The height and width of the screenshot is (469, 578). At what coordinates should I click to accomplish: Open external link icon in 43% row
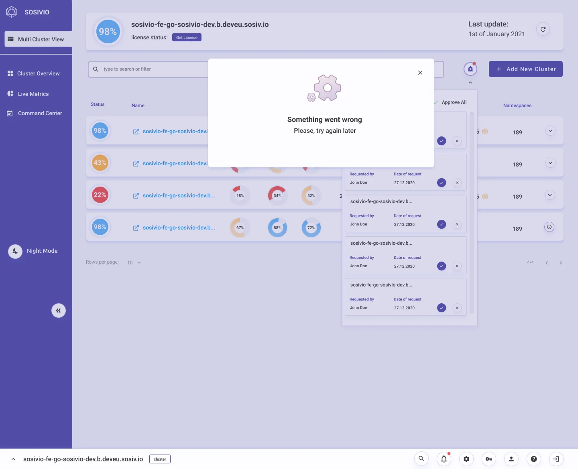coord(136,164)
